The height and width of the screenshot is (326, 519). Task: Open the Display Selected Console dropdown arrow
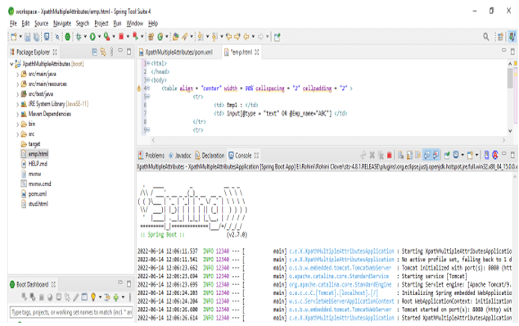coord(463,155)
